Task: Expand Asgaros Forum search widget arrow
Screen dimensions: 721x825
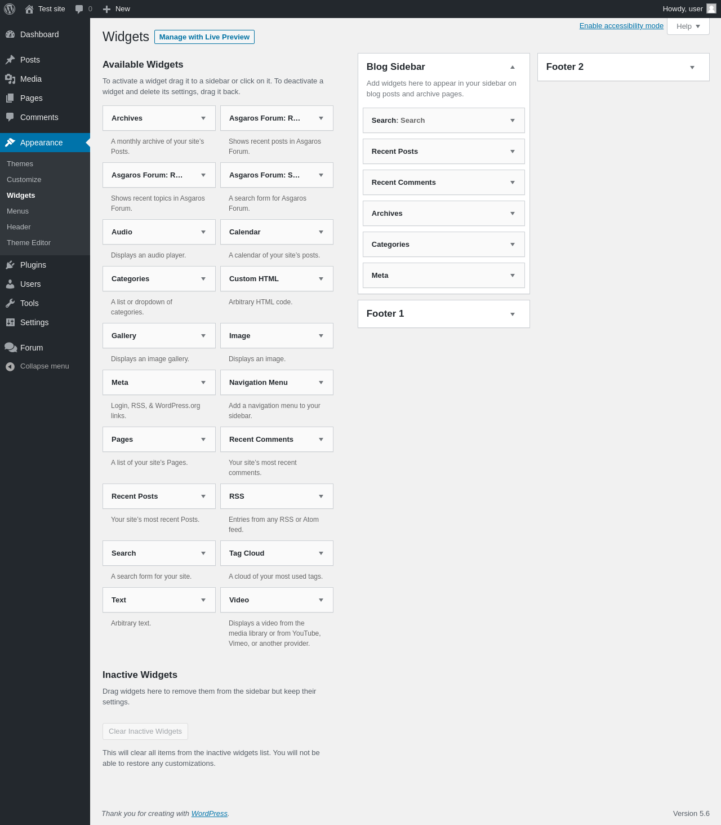Action: click(x=321, y=175)
